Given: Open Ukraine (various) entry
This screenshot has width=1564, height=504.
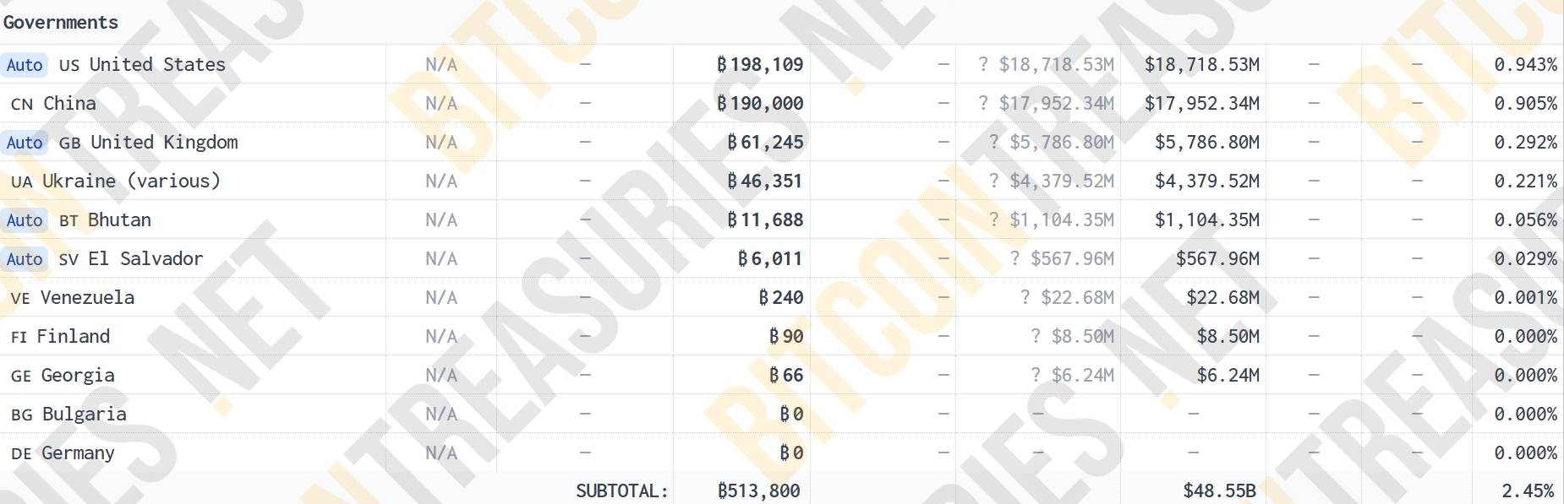Looking at the screenshot, I should point(131,182).
